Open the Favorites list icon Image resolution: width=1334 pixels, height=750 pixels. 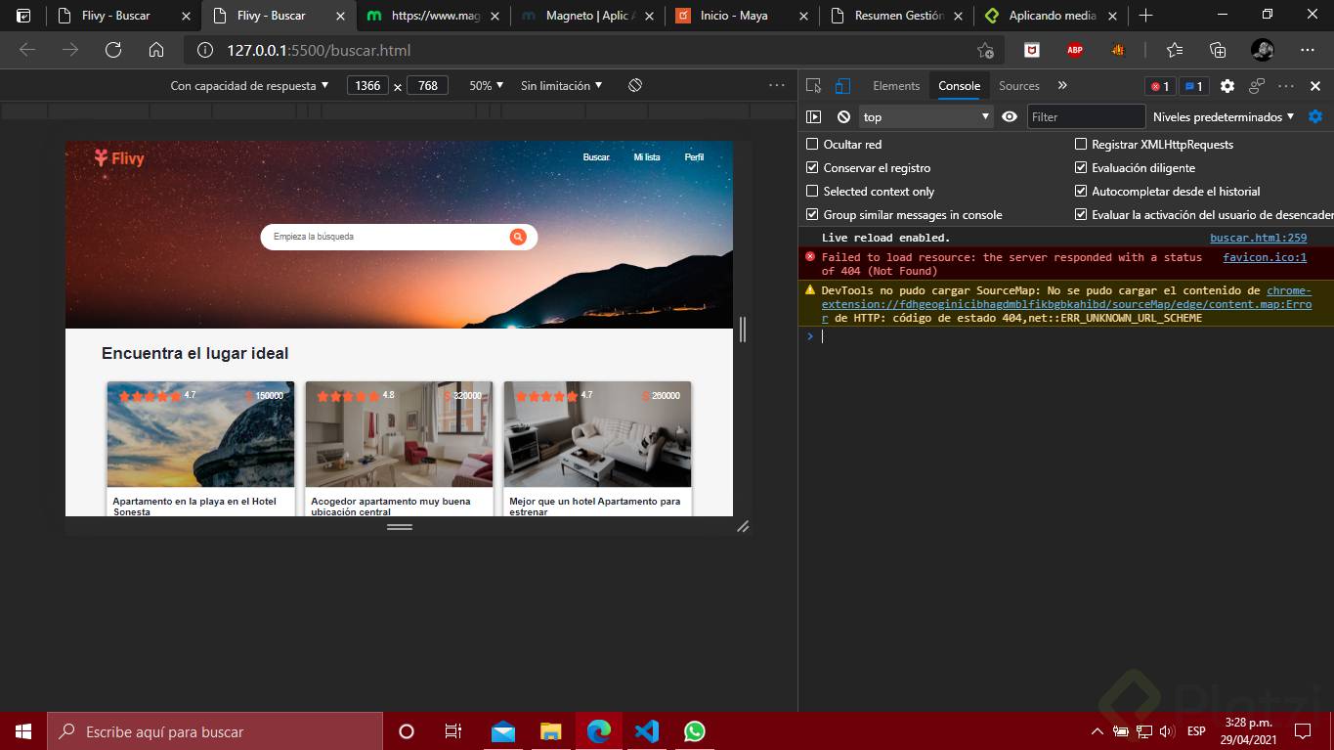[x=1175, y=50]
